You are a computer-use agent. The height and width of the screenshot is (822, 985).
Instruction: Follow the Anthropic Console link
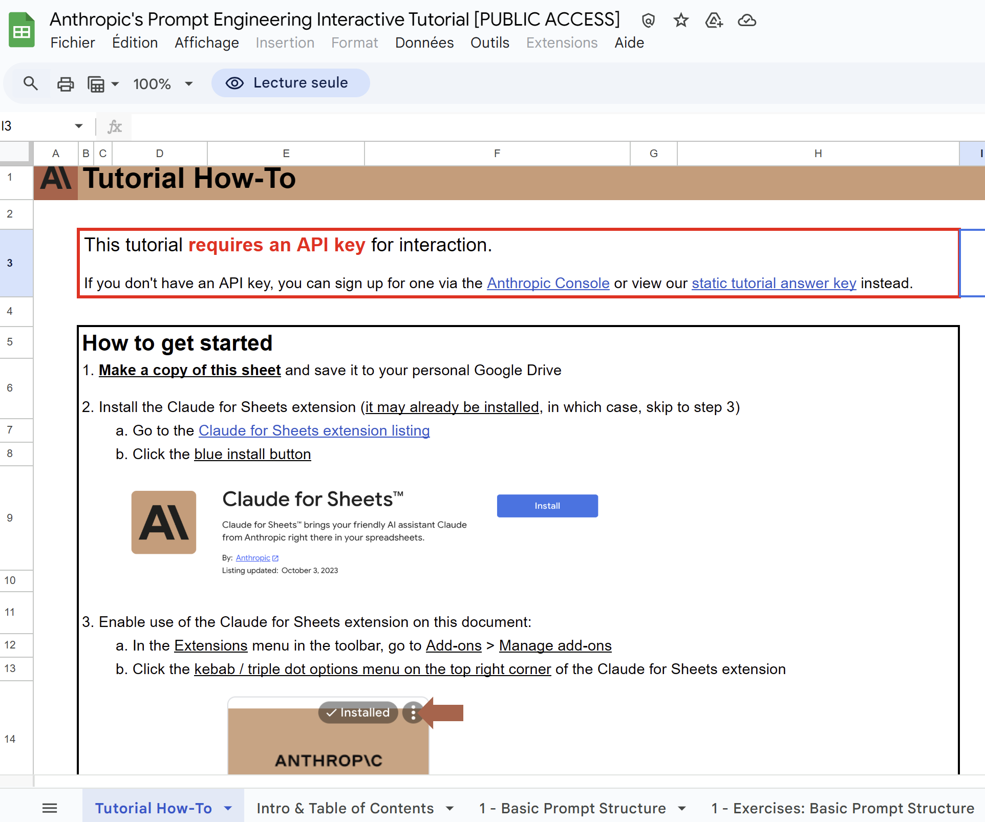(x=548, y=283)
